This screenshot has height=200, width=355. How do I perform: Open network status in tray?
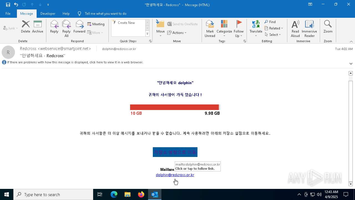(x=313, y=194)
